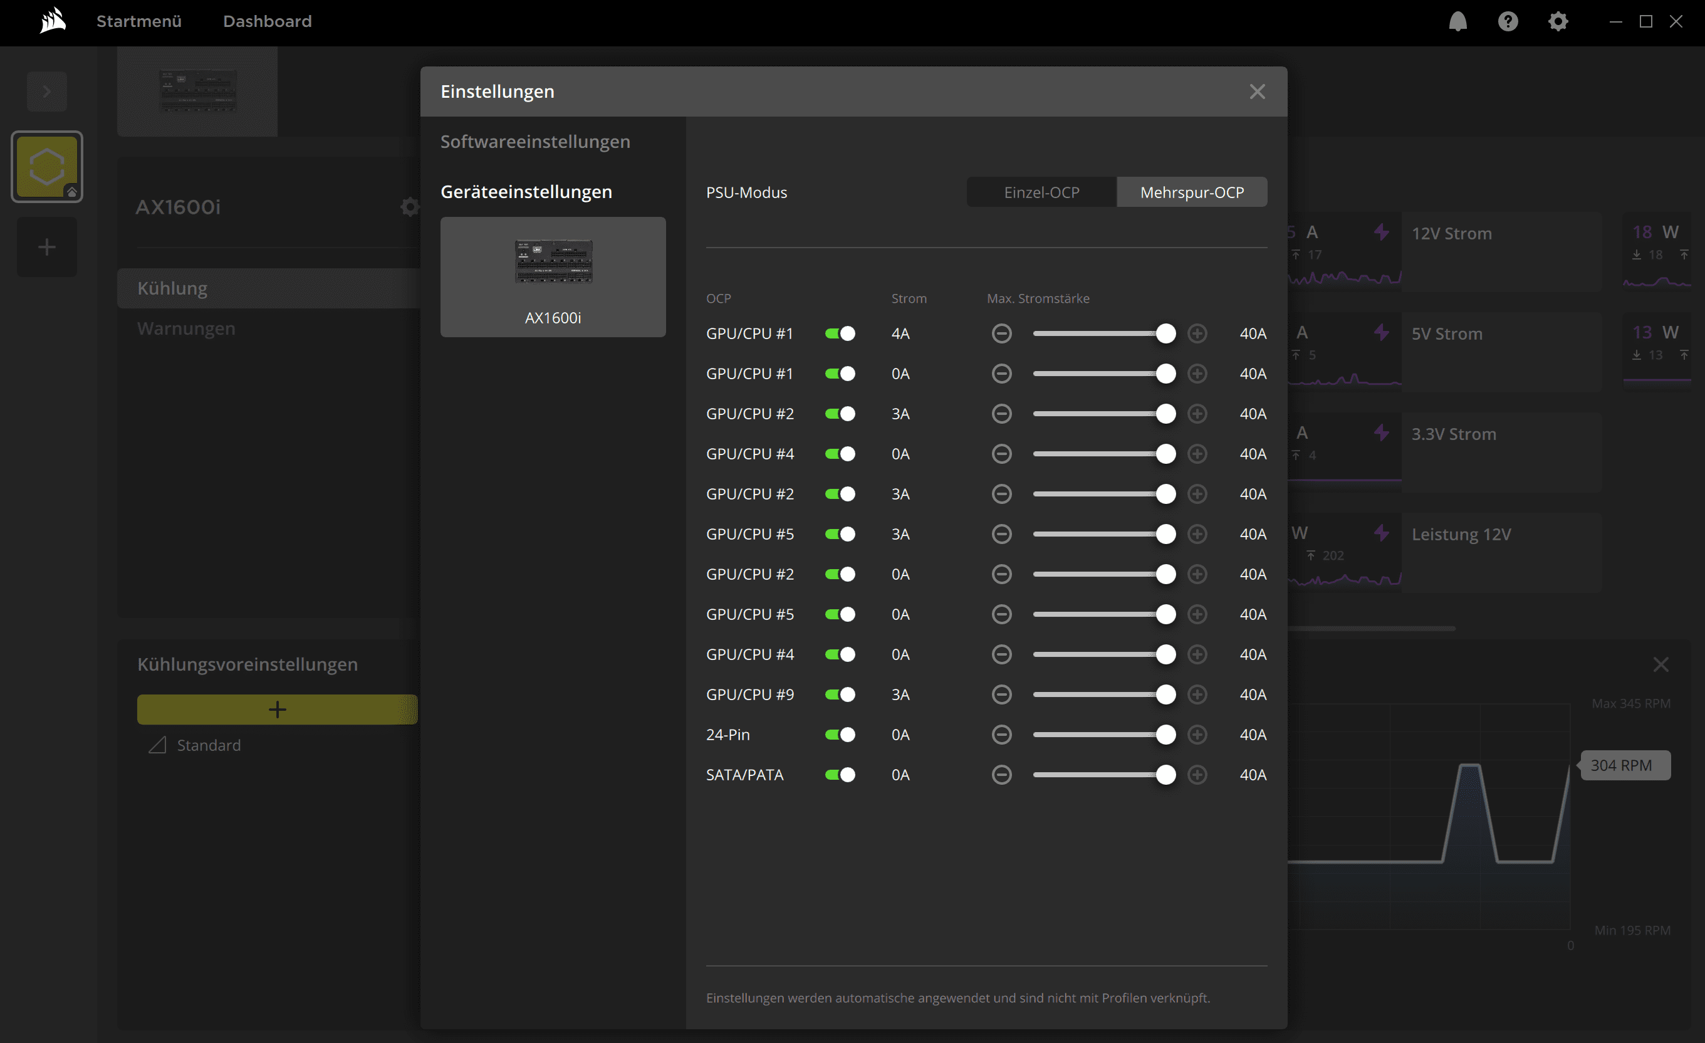Add a new cooling preset with the plus bar
The image size is (1705, 1043).
277,710
